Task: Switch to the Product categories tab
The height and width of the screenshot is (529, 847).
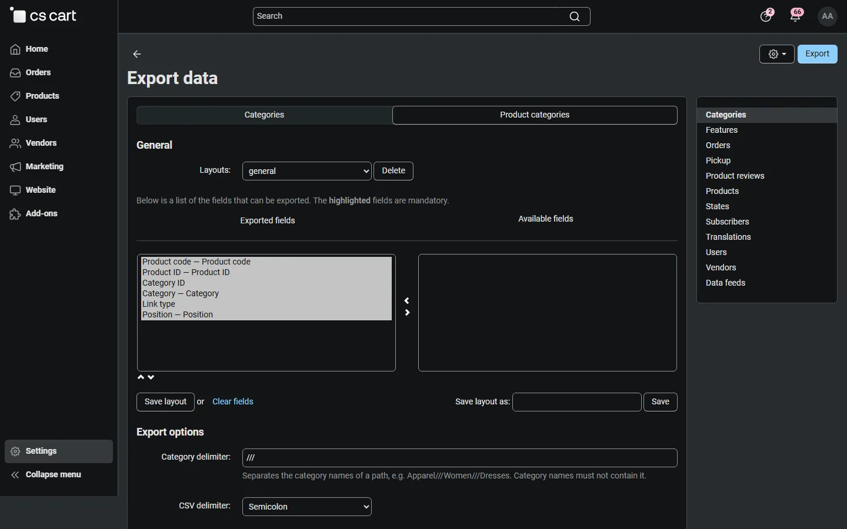Action: [x=535, y=115]
